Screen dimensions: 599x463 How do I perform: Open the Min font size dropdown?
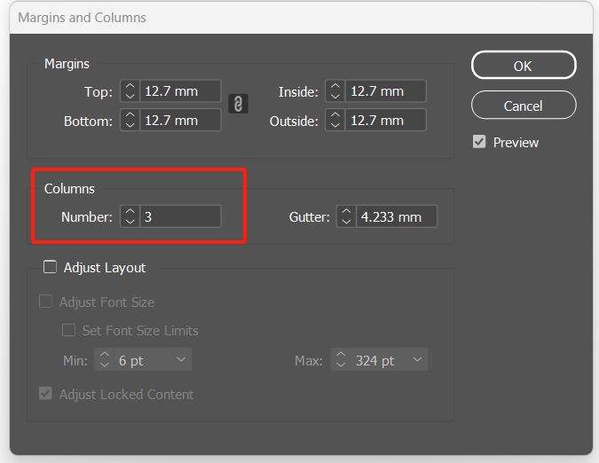pos(180,360)
